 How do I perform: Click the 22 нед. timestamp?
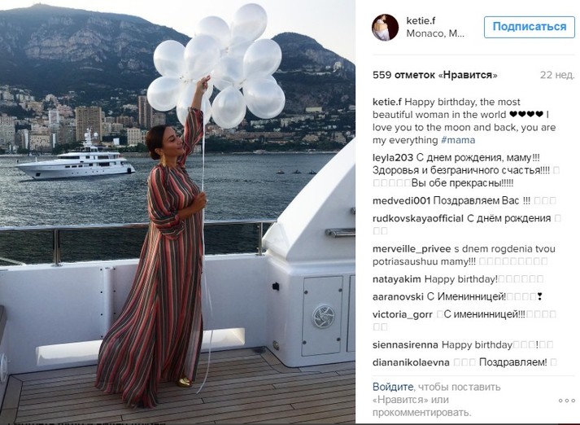557,75
